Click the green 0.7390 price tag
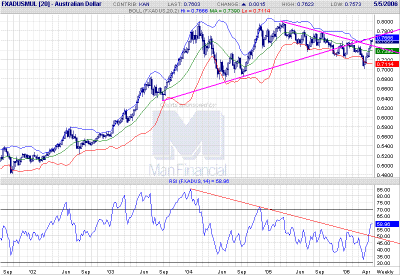Image resolution: width=400 pixels, height=275 pixels. click(x=387, y=51)
